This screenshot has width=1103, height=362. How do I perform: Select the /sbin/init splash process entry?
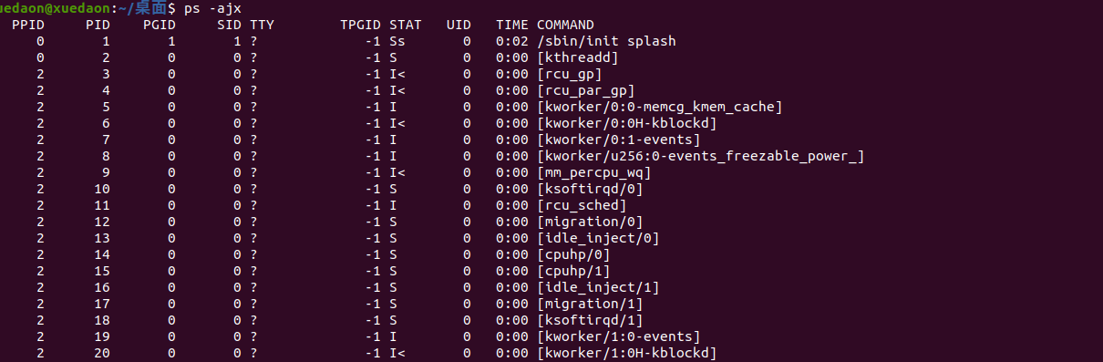[606, 41]
